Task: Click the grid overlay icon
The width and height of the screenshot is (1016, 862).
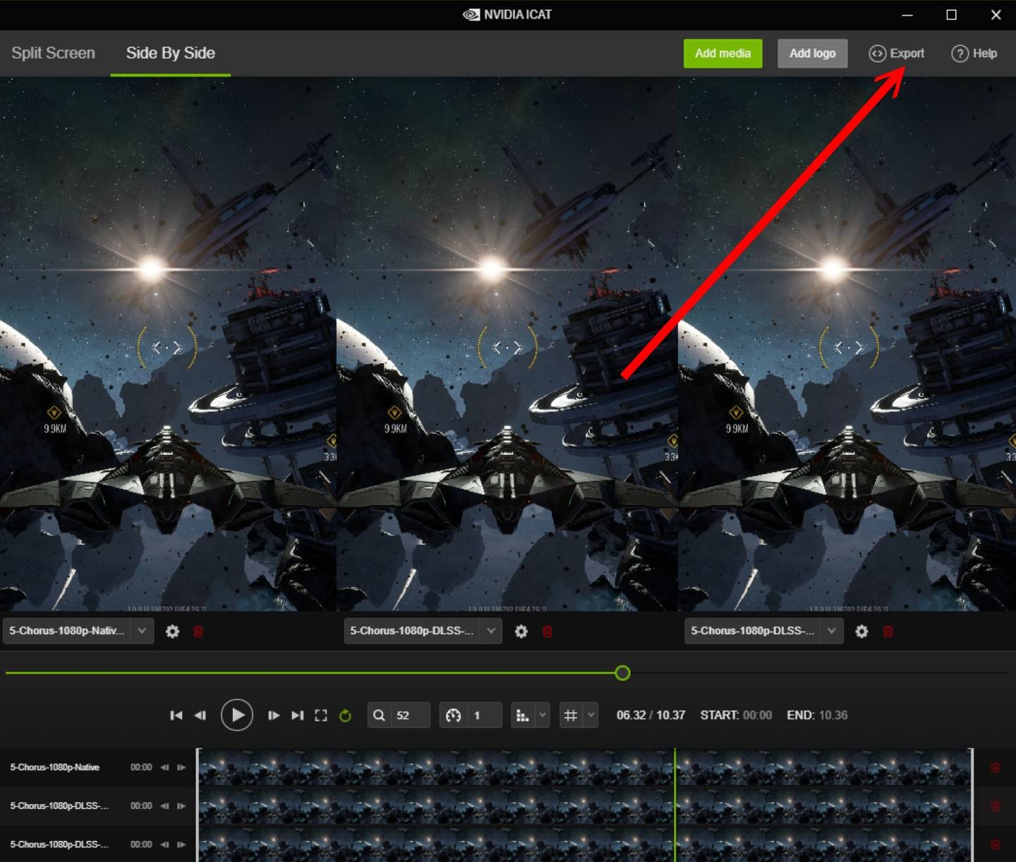Action: [571, 715]
